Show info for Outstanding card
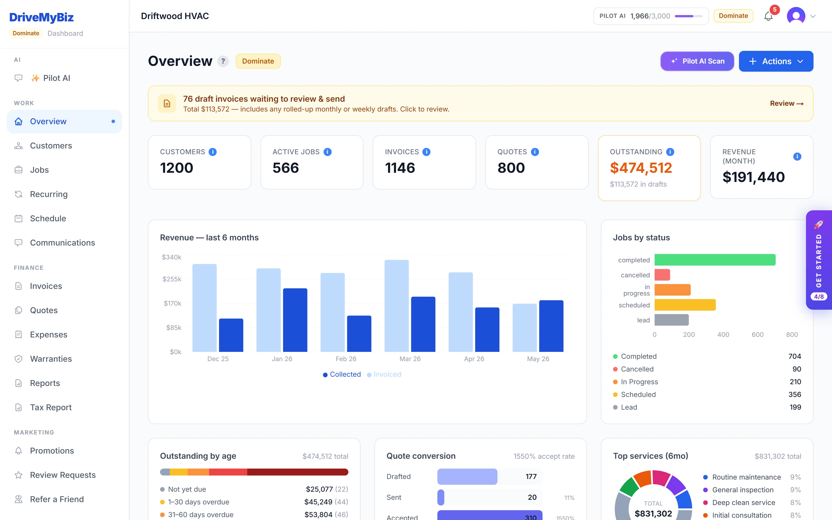 click(x=670, y=152)
